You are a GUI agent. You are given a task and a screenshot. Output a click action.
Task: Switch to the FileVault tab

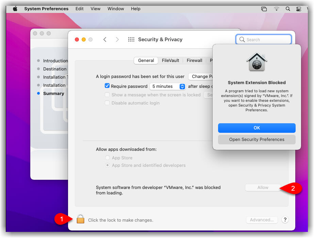[x=170, y=60]
